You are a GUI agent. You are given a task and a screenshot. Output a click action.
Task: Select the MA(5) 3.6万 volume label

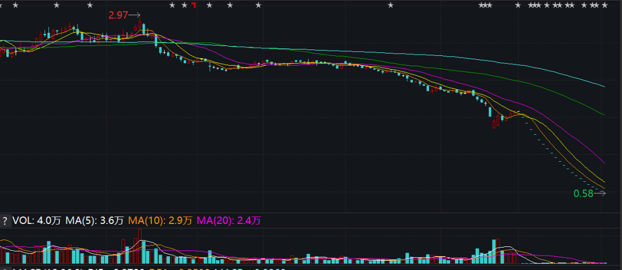click(x=94, y=220)
